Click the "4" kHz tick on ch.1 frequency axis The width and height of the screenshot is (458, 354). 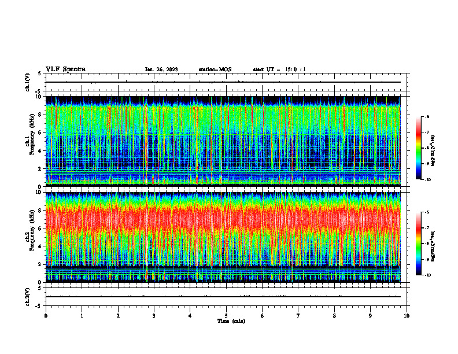pos(40,151)
